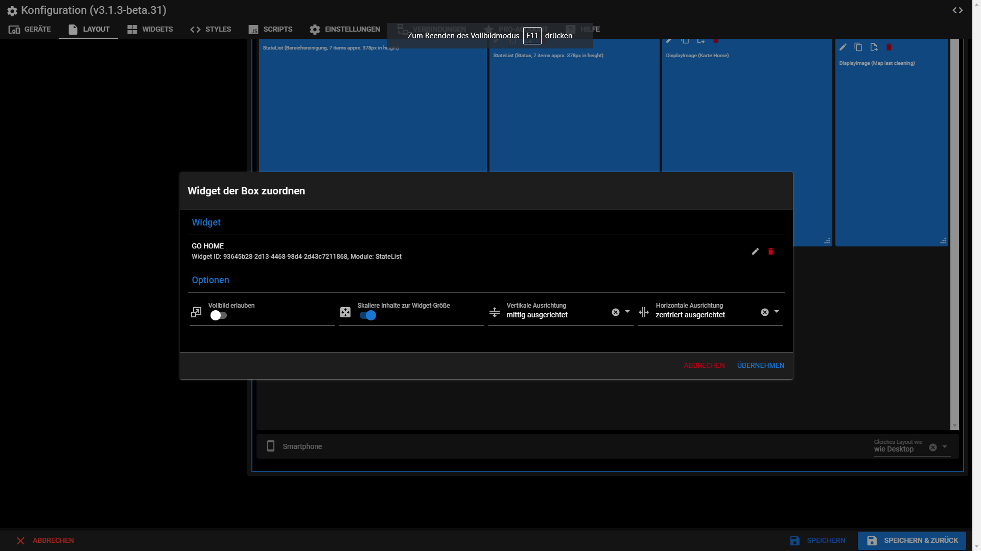Copy the Map last cleaning box
Screen dimensions: 981x551
point(858,47)
